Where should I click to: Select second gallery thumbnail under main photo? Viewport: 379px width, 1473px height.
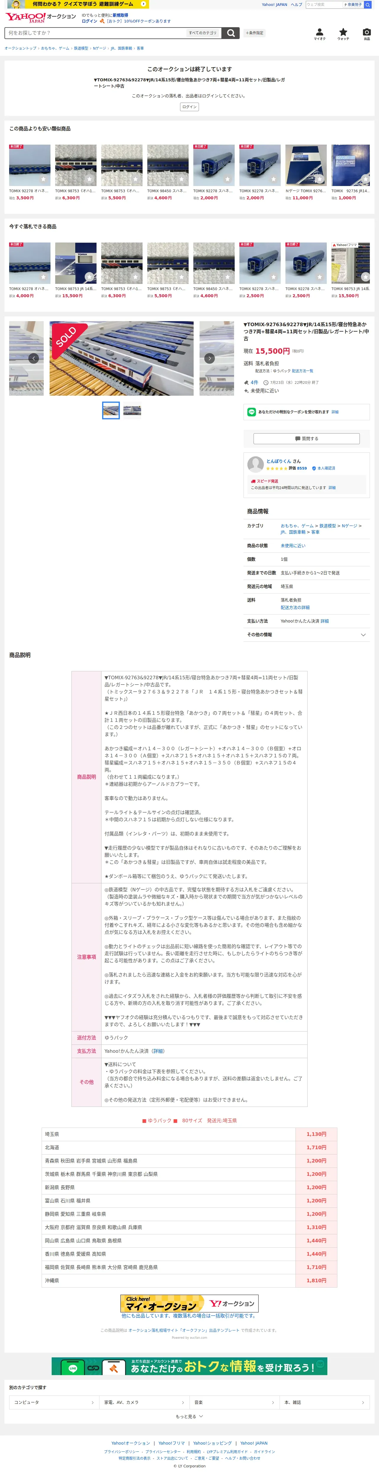click(x=132, y=410)
